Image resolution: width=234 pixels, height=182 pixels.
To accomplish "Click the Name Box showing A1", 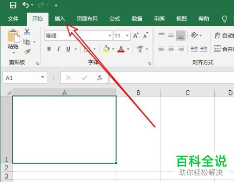I will tap(25, 78).
